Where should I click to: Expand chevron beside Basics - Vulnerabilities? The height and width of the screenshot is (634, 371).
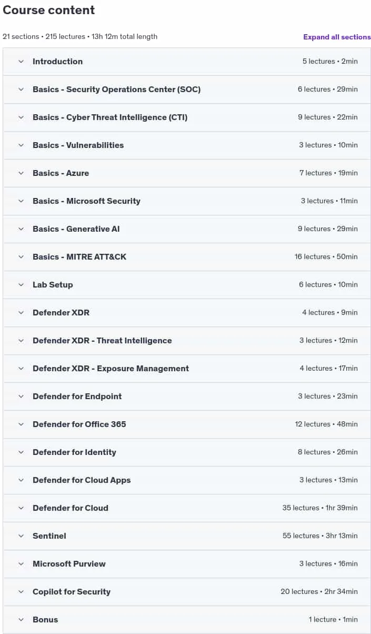(21, 145)
